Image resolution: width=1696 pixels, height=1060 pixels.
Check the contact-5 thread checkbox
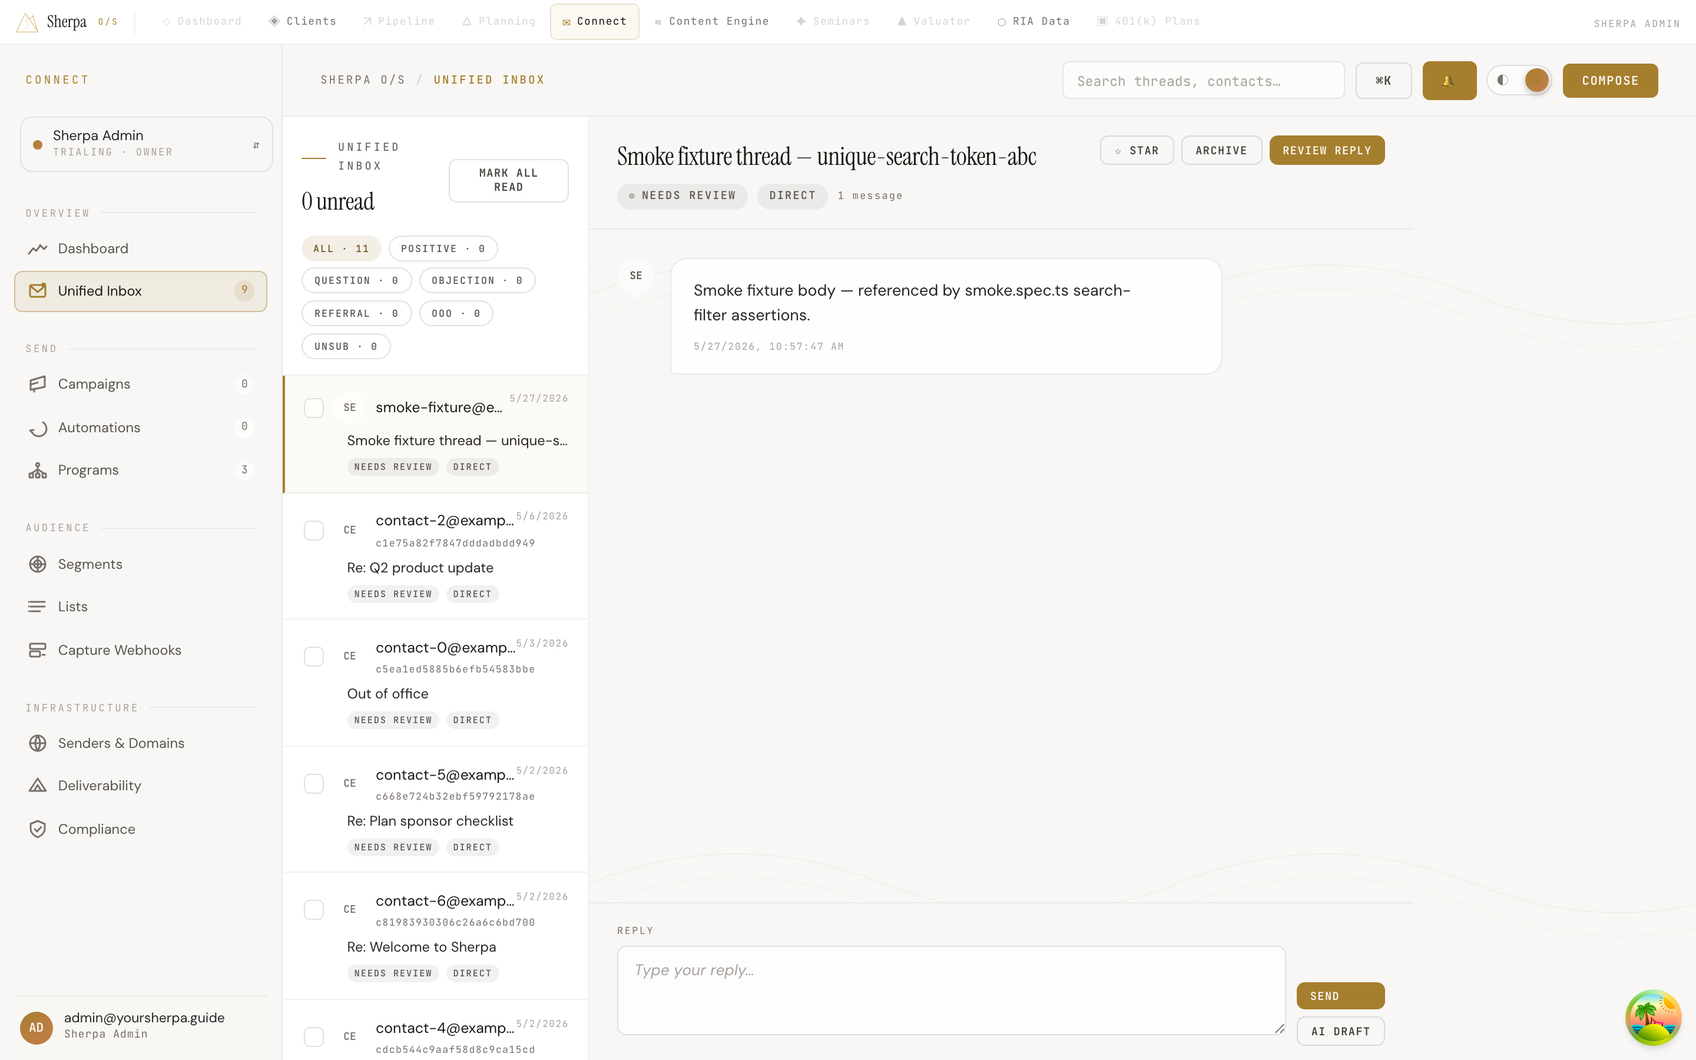tap(313, 784)
